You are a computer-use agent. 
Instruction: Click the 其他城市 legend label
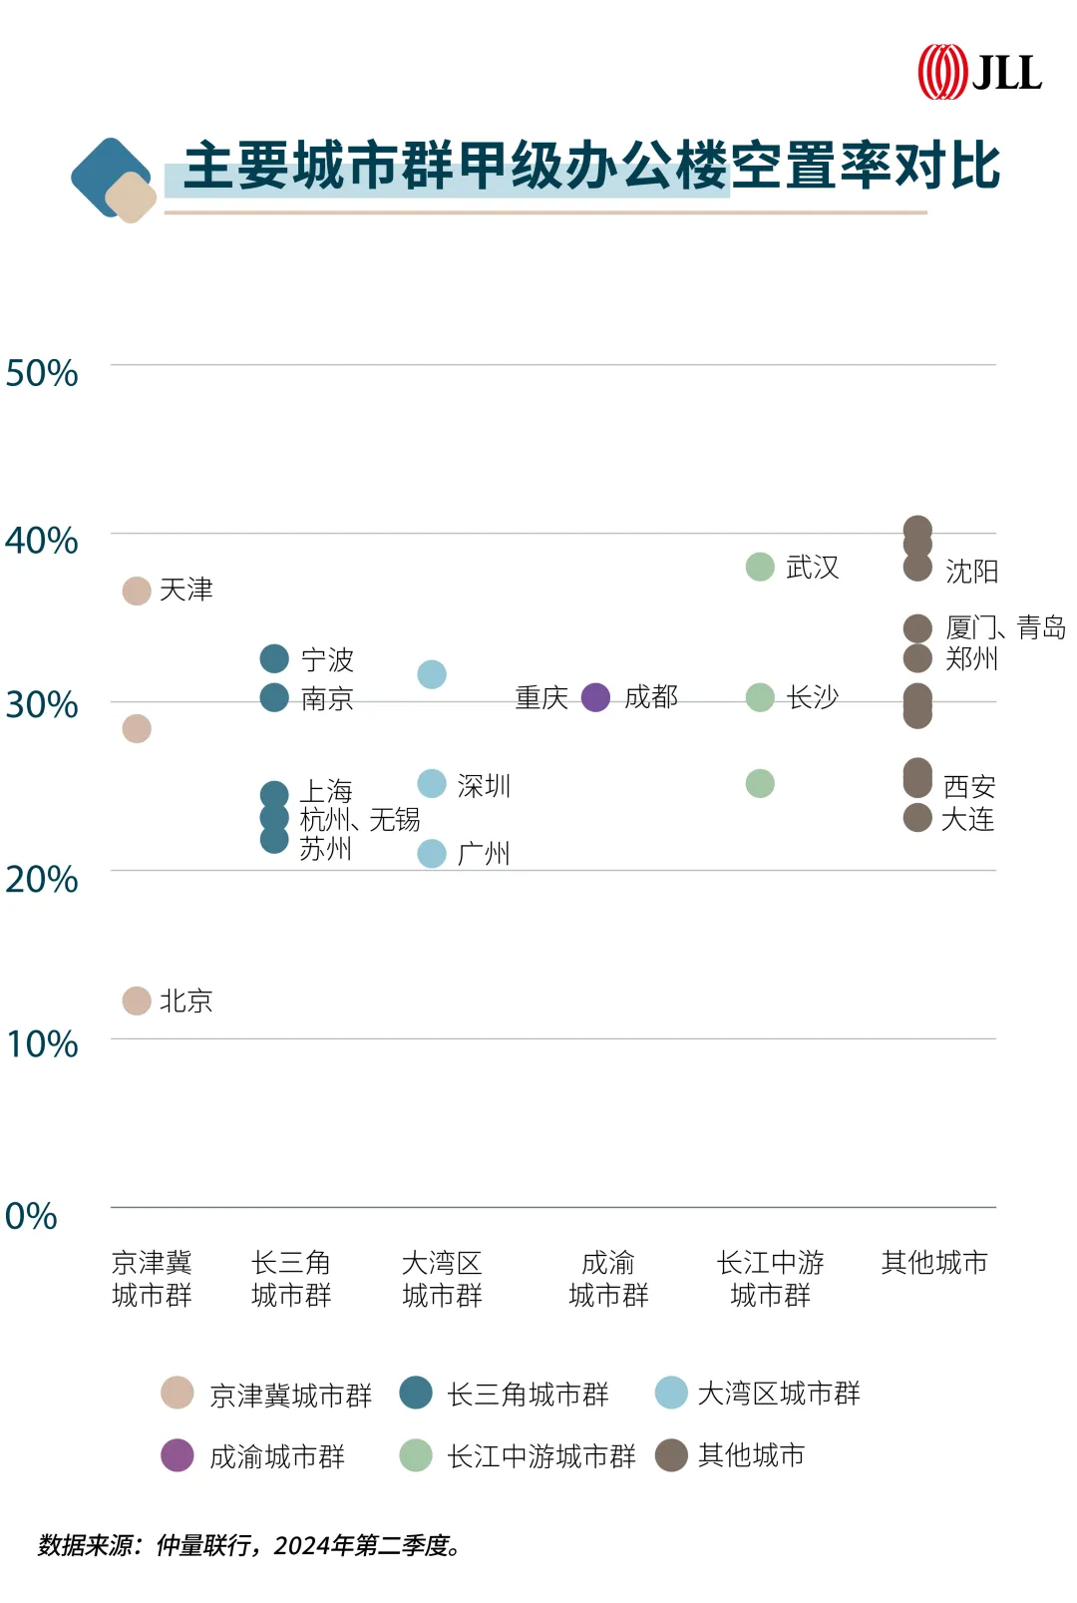(x=751, y=1455)
